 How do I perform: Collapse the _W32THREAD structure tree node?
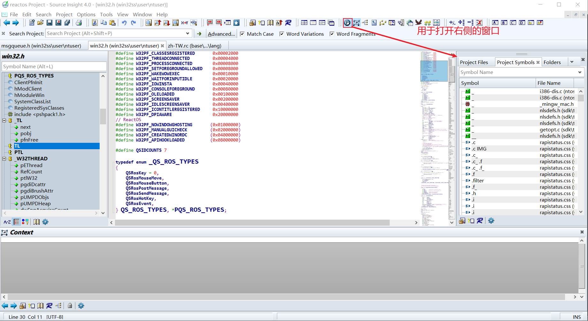tap(4, 158)
